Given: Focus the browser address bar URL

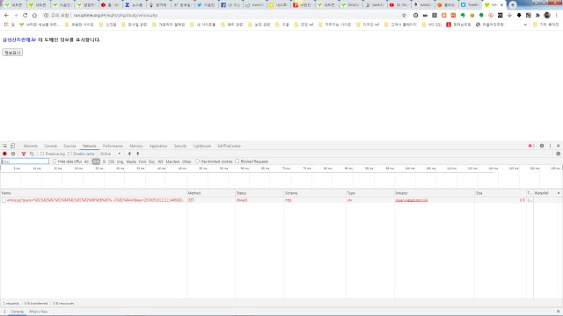Looking at the screenshot, I should pyautogui.click(x=115, y=16).
